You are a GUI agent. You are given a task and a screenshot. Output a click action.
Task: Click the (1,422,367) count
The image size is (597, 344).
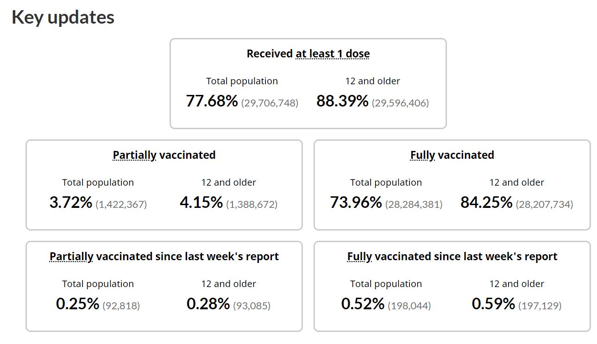121,204
